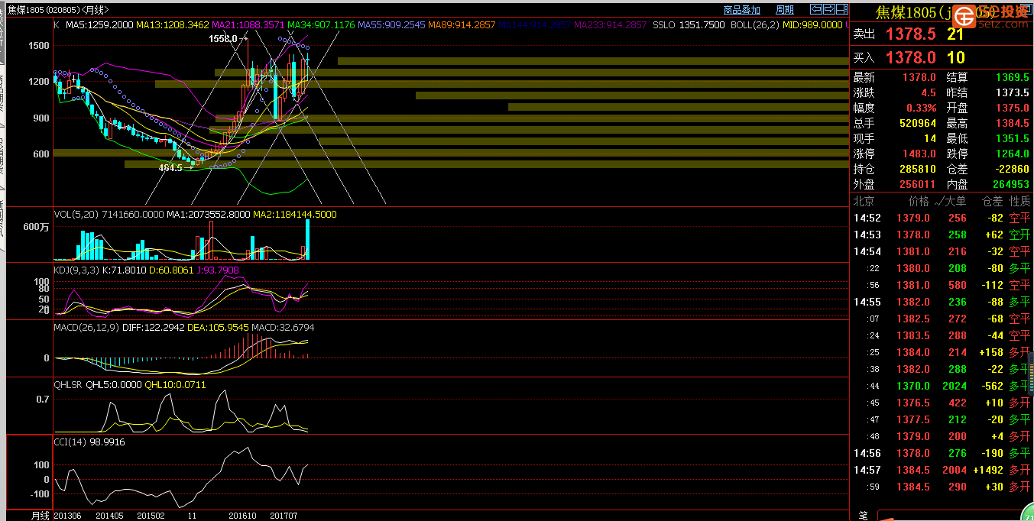Click the 464.5 low price marker
Viewport: 1034px width, 521px height.
click(170, 167)
